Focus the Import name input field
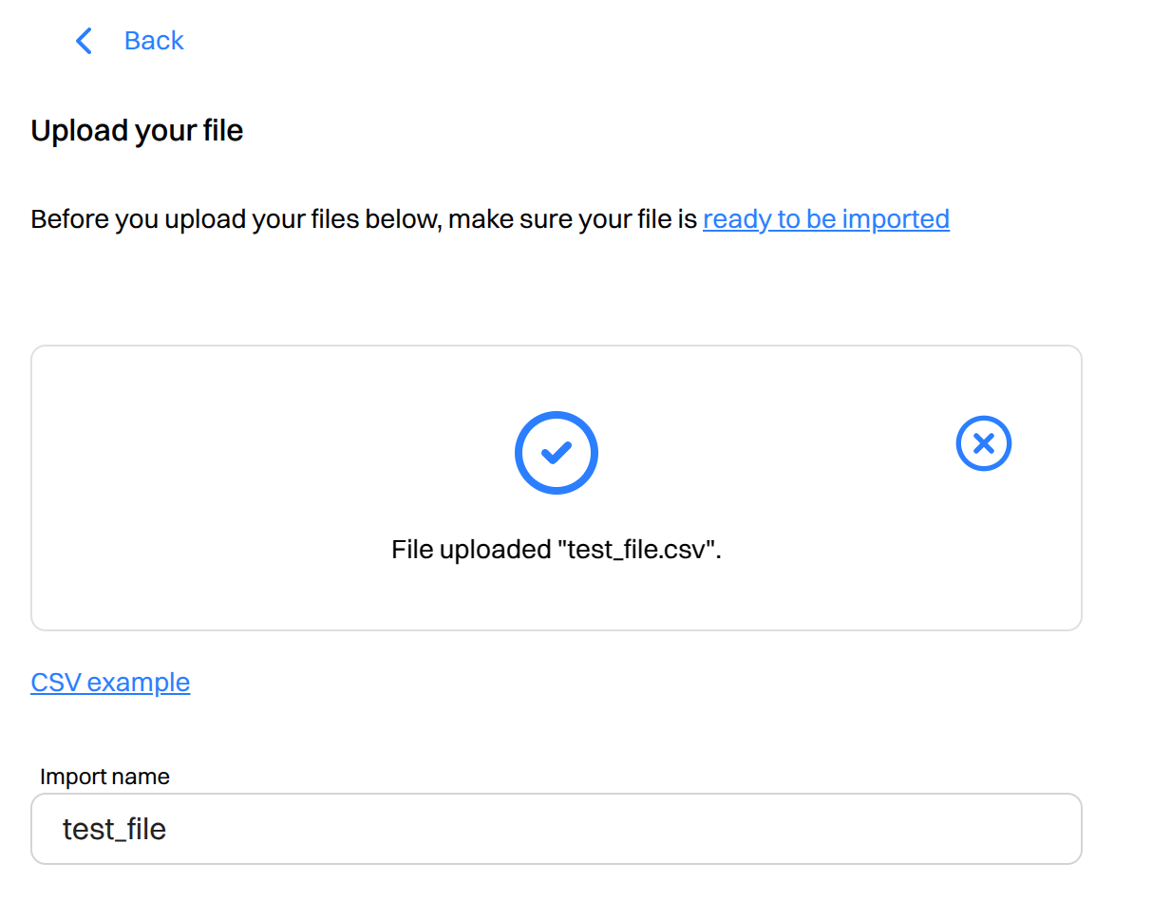This screenshot has height=900, width=1152. coord(557,829)
